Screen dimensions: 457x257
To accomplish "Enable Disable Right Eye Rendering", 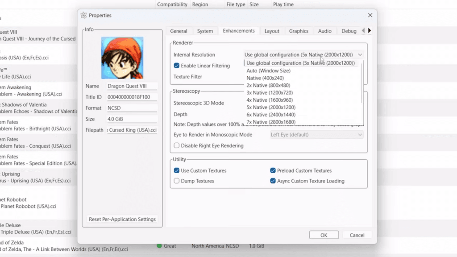I will 177,145.
